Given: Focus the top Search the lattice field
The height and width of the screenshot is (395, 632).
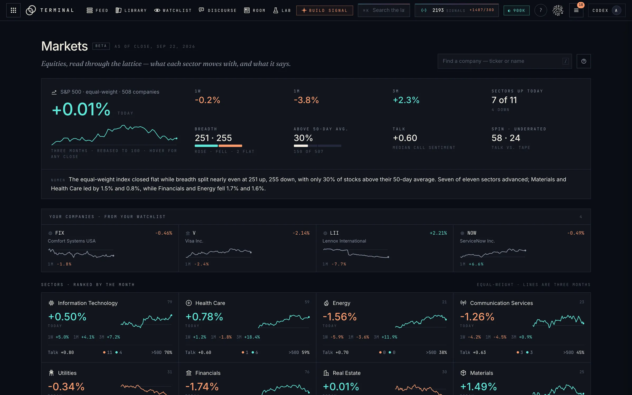Looking at the screenshot, I should click(384, 10).
